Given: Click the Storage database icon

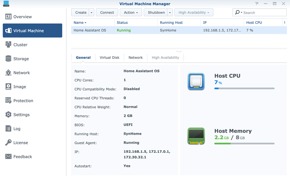Looking at the screenshot, I should click(8, 59).
